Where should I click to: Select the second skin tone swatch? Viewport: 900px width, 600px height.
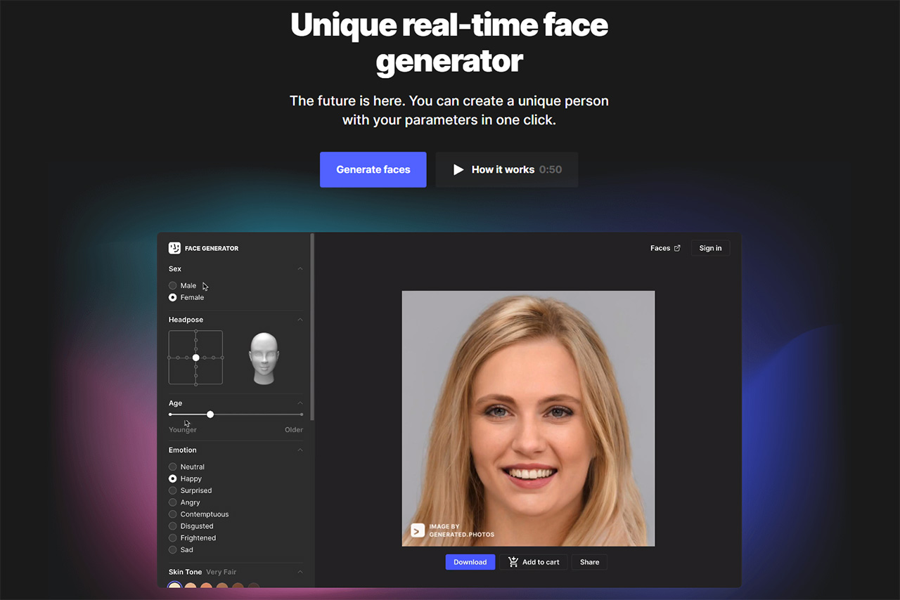click(191, 587)
